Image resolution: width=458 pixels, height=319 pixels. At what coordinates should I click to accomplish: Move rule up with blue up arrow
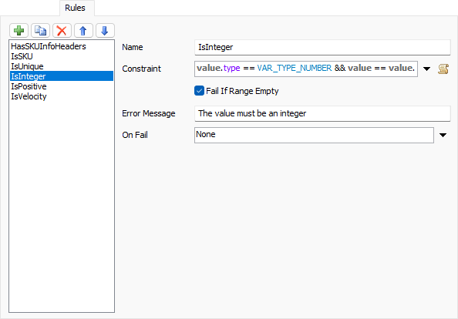(83, 30)
